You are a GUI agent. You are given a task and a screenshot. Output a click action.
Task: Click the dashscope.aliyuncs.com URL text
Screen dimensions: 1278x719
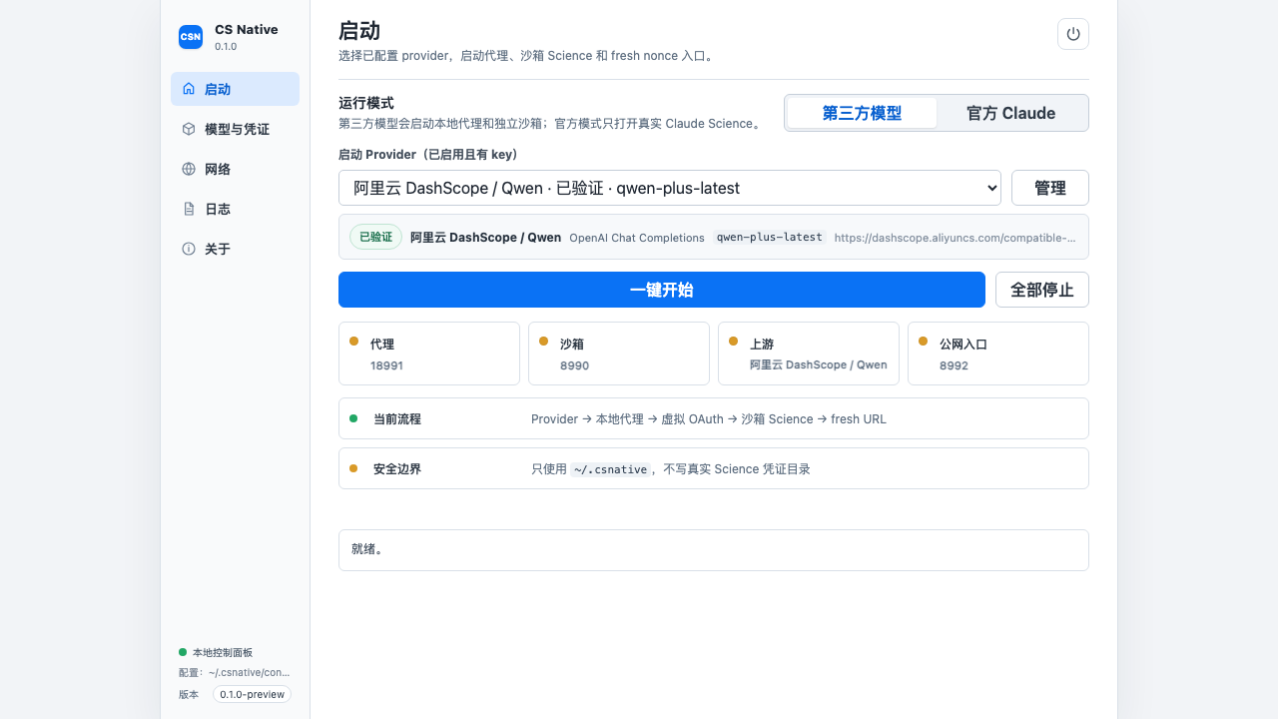(x=956, y=238)
